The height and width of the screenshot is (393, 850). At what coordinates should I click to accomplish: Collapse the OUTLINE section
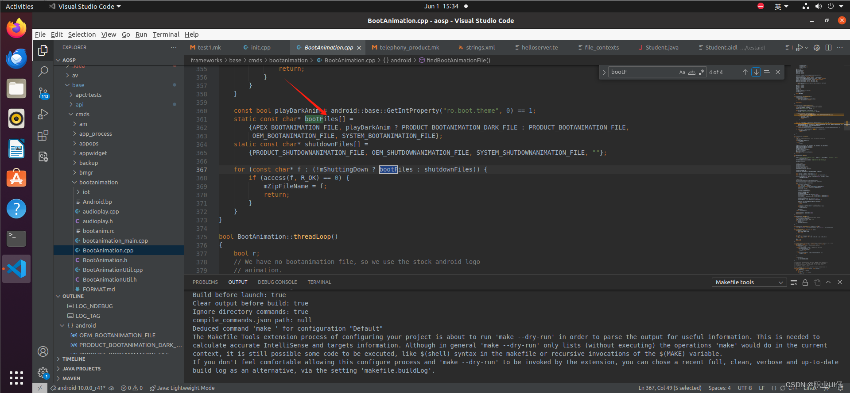coord(73,296)
